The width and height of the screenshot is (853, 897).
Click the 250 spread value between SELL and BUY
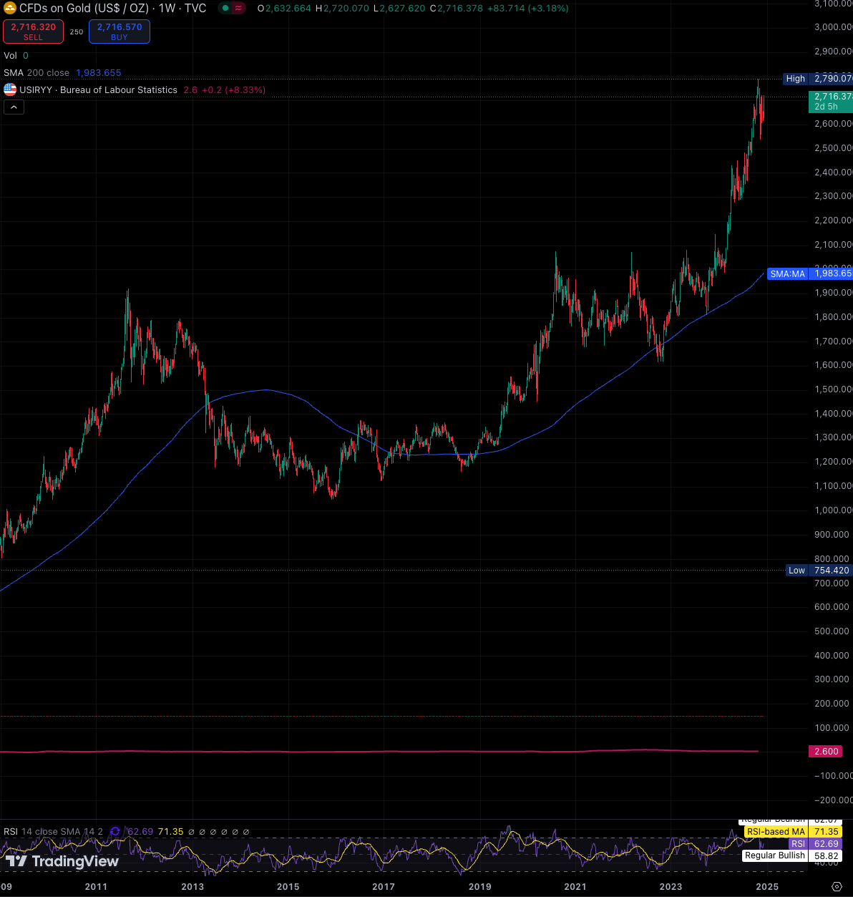(x=77, y=32)
